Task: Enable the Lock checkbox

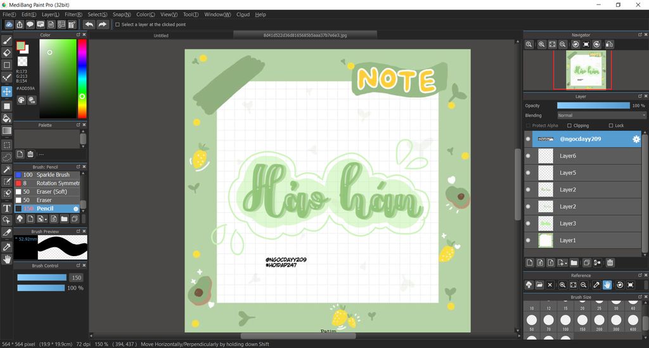Action: pos(611,126)
